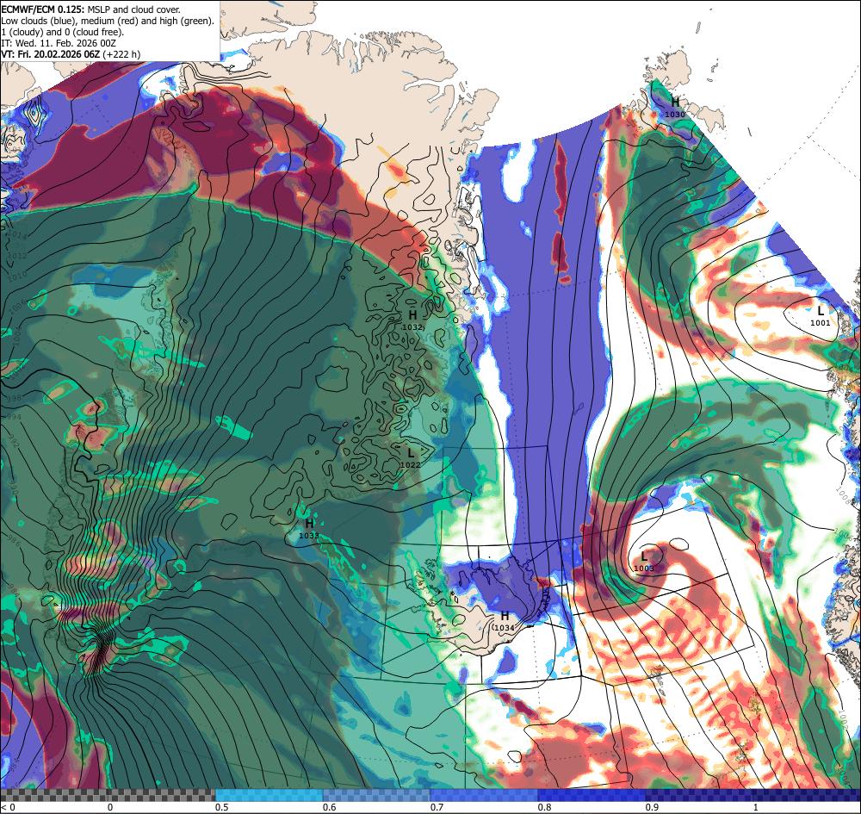The image size is (861, 814).
Task: Click the light blue 0.5–0.6 color segment
Action: 269,795
